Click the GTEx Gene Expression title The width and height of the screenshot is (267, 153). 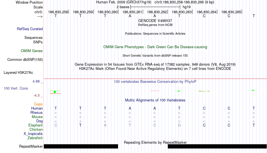point(155,64)
